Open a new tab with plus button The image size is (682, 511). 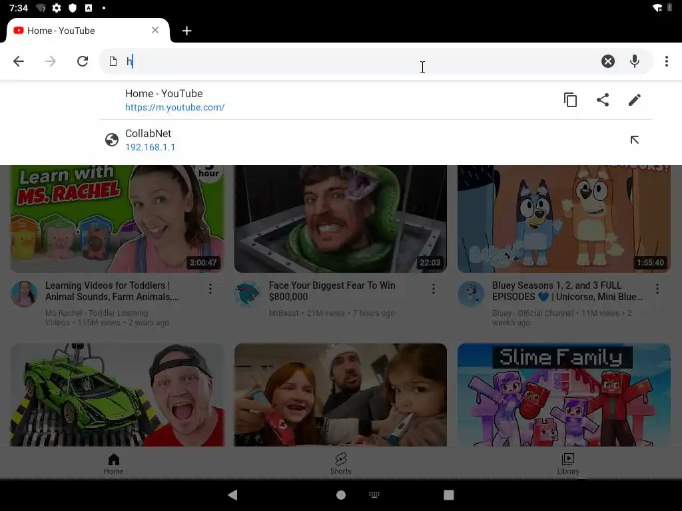point(186,31)
